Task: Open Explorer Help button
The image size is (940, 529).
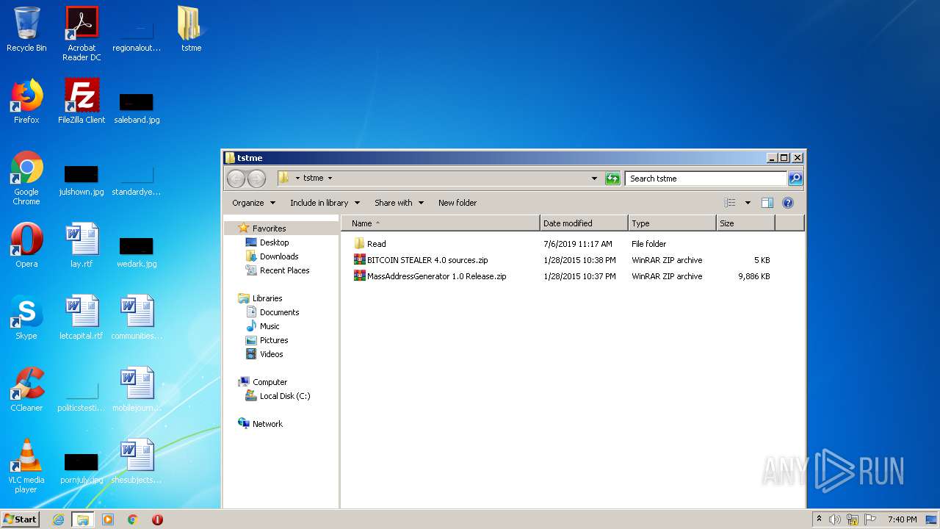Action: (788, 203)
